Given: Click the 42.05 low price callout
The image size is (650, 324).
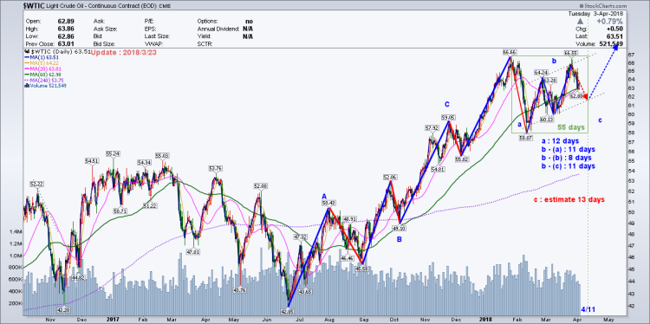Looking at the screenshot, I should click(286, 310).
